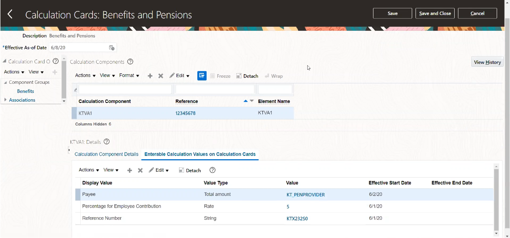Open the Format dropdown menu
Image resolution: width=510 pixels, height=238 pixels.
coord(129,75)
